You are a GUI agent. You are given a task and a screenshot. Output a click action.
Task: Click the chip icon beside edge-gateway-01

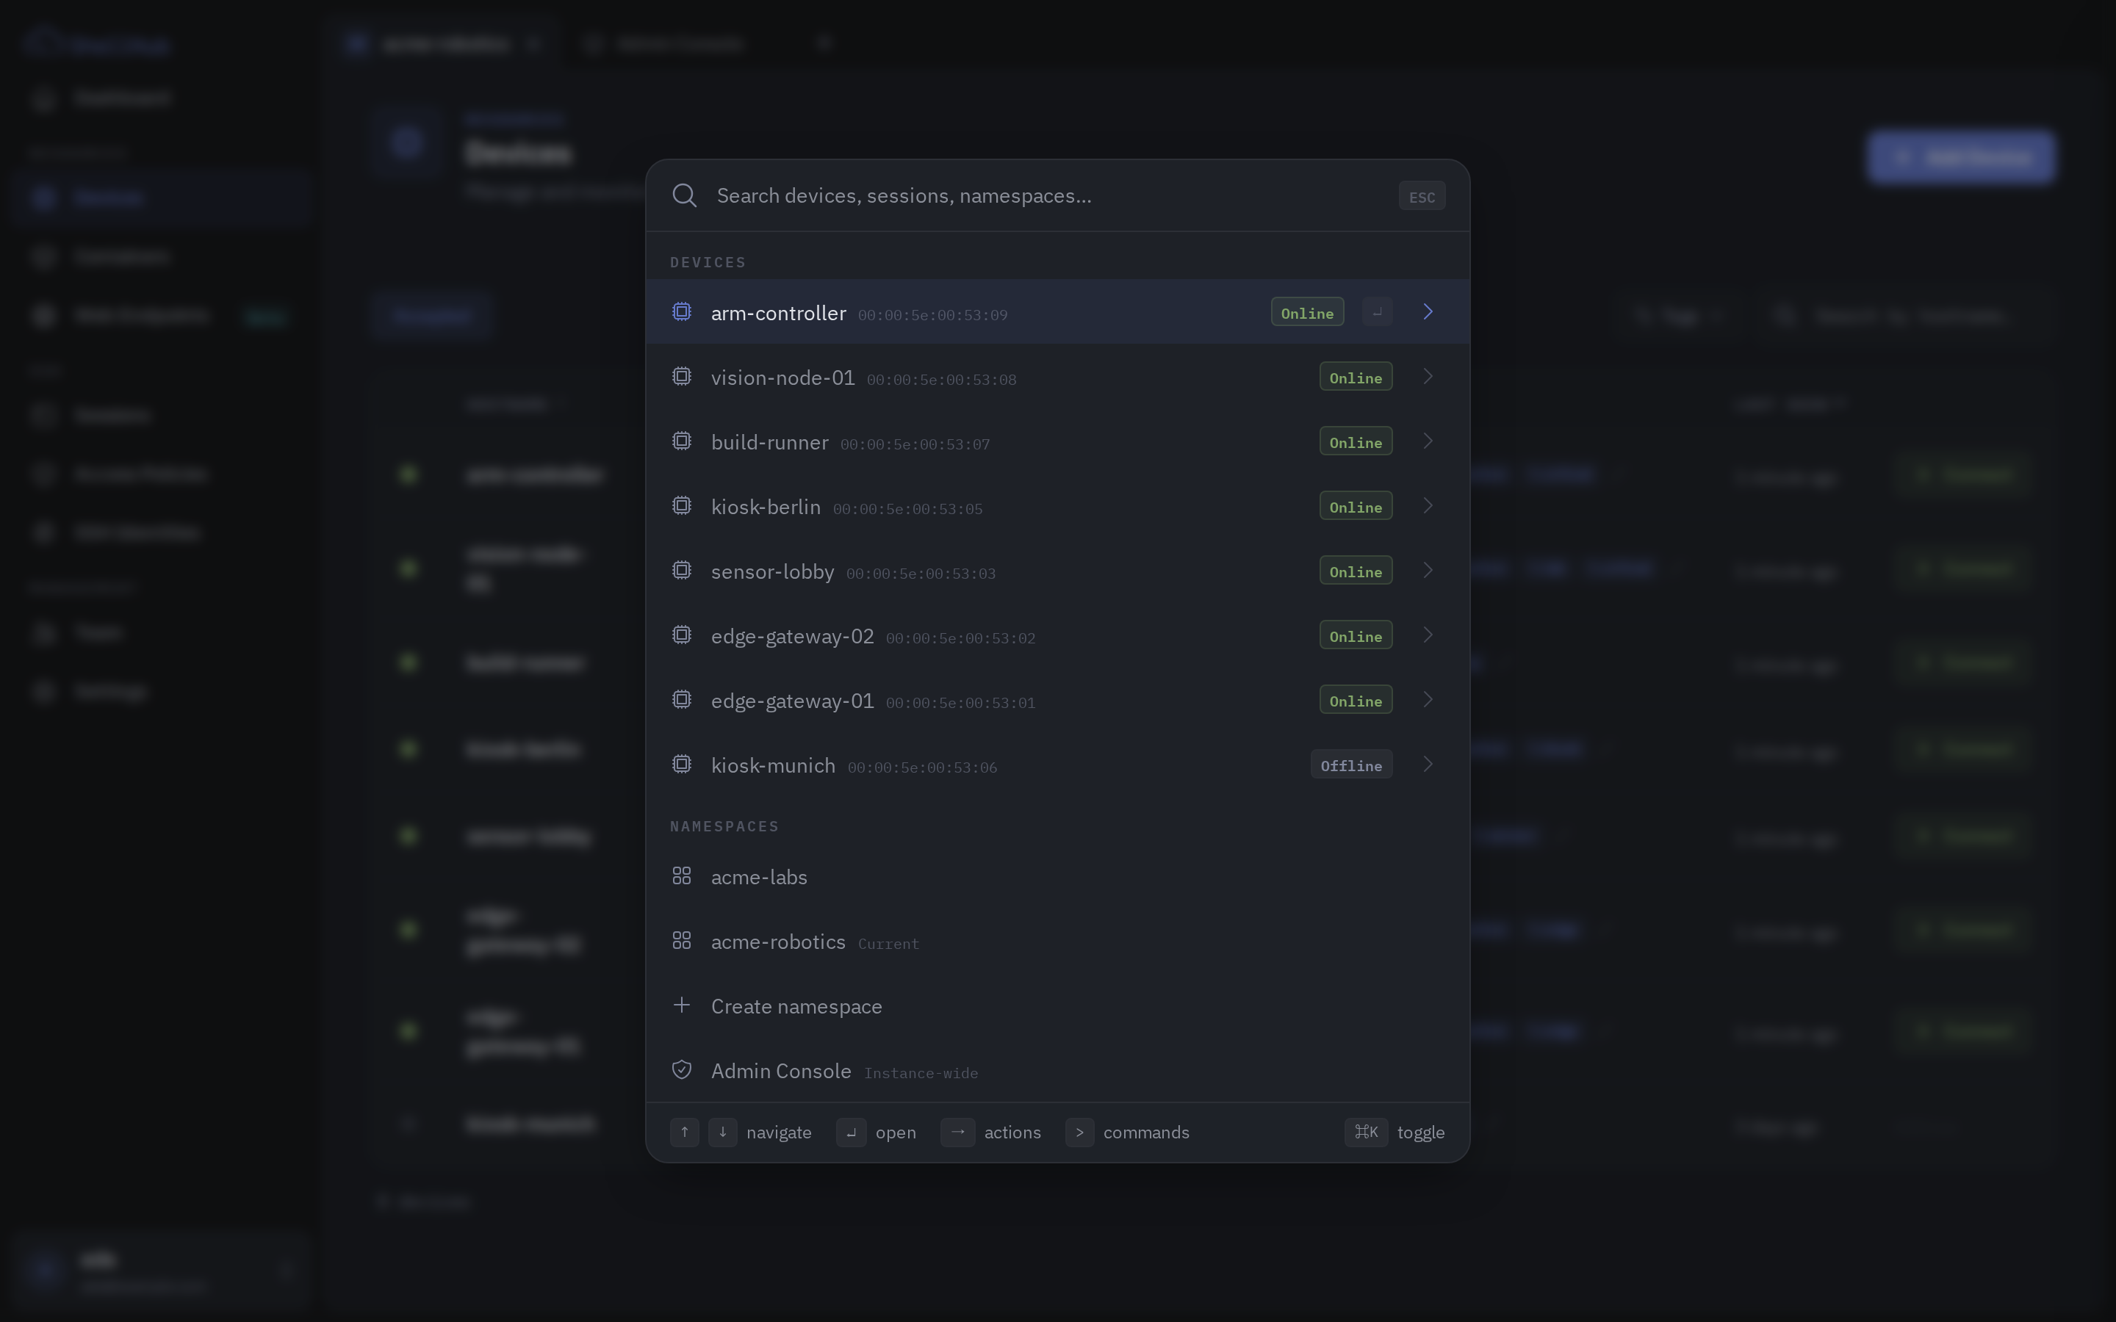682,701
